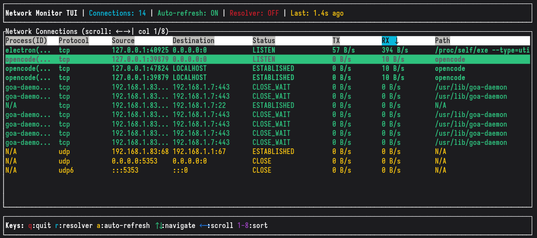The image size is (537, 238).
Task: Sort by the Path column header
Action: (x=443, y=40)
